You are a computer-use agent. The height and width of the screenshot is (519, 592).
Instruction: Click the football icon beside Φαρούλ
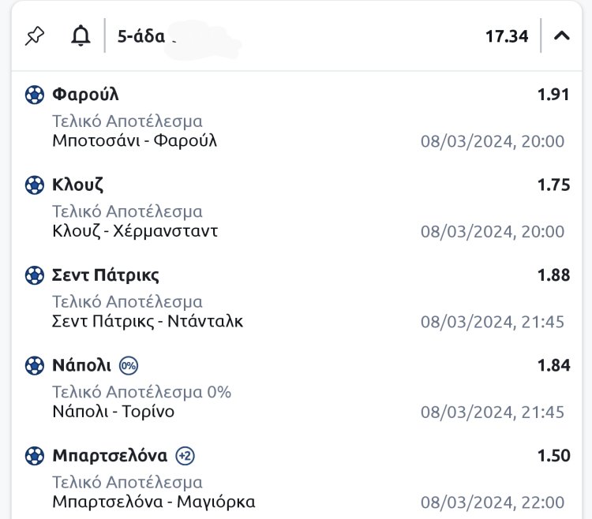(x=35, y=95)
